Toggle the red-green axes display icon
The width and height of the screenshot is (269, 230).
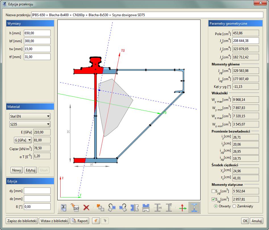(183, 208)
